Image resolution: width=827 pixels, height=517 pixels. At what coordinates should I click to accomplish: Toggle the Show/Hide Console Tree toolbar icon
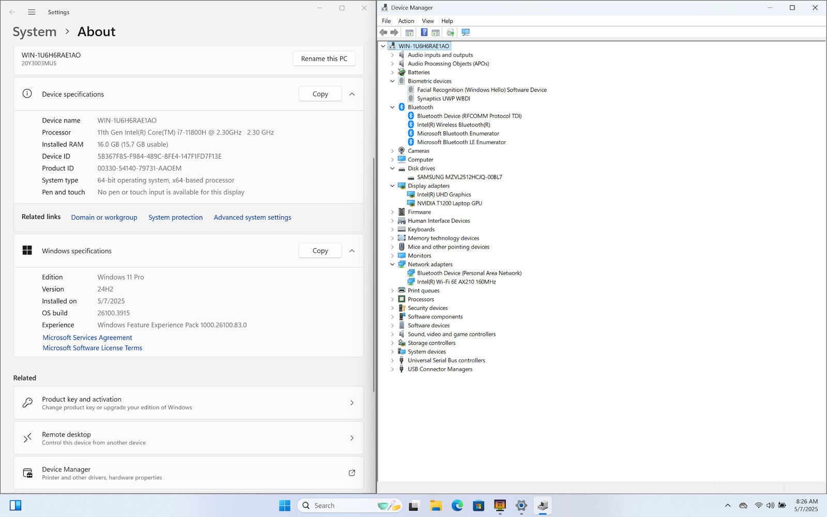click(x=409, y=33)
